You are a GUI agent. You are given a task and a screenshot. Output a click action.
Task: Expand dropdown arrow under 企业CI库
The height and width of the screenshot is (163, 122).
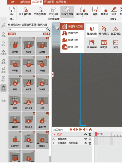pos(54,16)
